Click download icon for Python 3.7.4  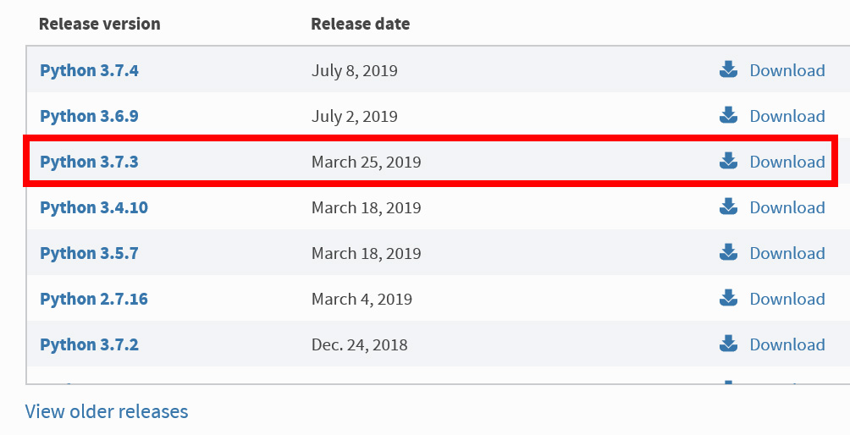click(x=728, y=69)
